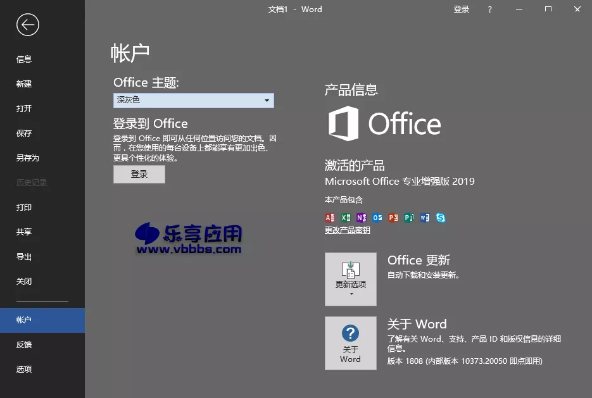
Task: Click the 登录 button
Action: click(x=139, y=175)
